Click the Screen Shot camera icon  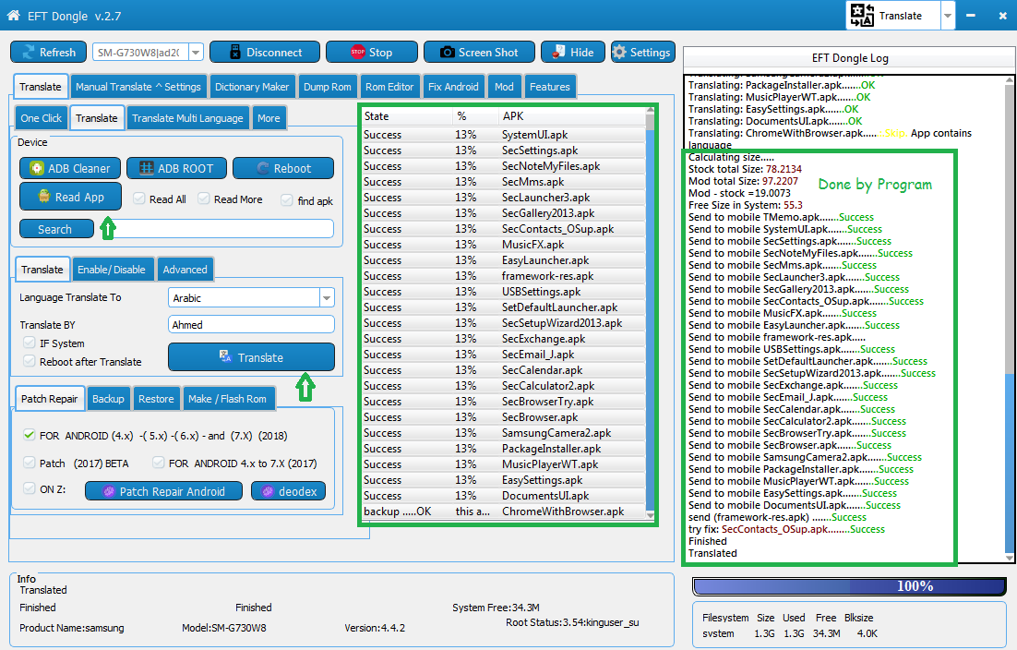(447, 53)
